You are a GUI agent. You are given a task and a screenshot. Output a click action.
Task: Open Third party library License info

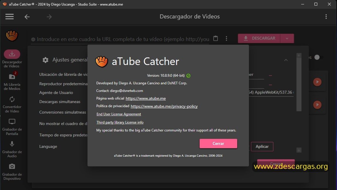point(120,122)
